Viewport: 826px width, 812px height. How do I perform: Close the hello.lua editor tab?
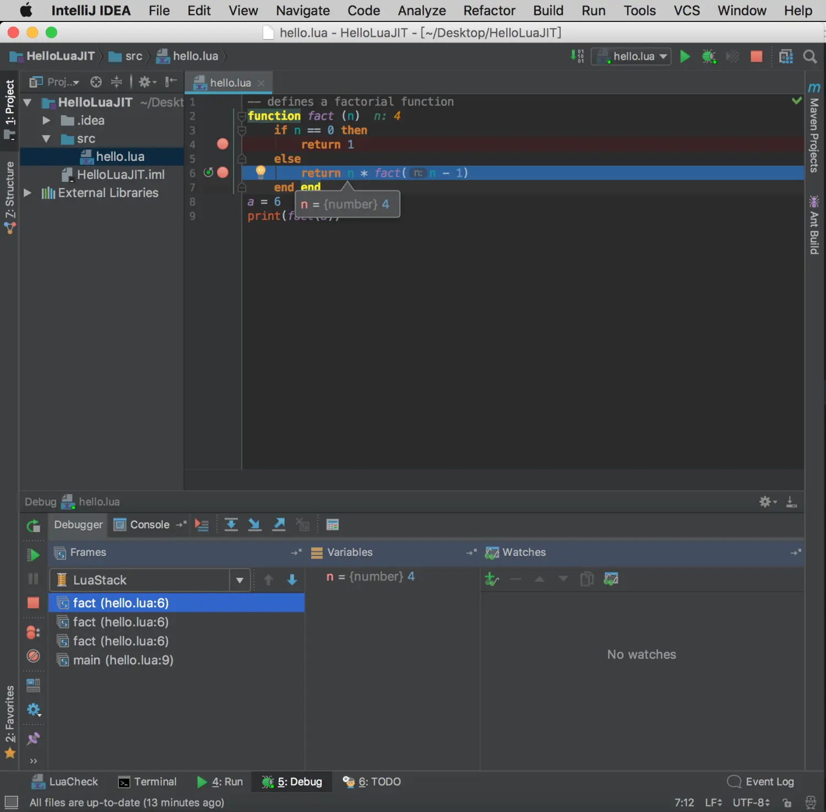(x=261, y=83)
